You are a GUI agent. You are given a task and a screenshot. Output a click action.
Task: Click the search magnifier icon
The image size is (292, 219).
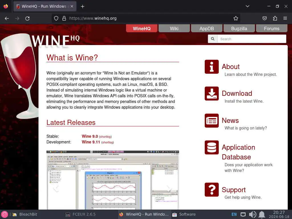213,39
